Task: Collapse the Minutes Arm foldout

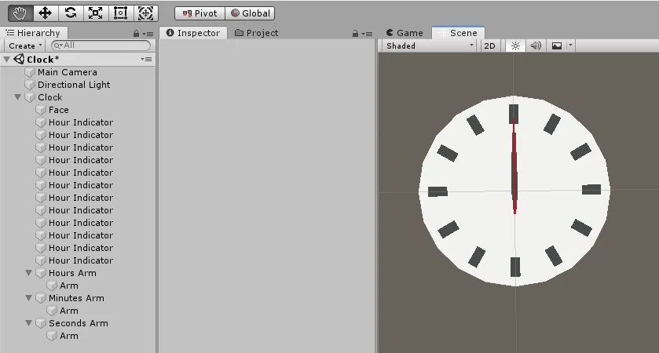Action: click(28, 298)
